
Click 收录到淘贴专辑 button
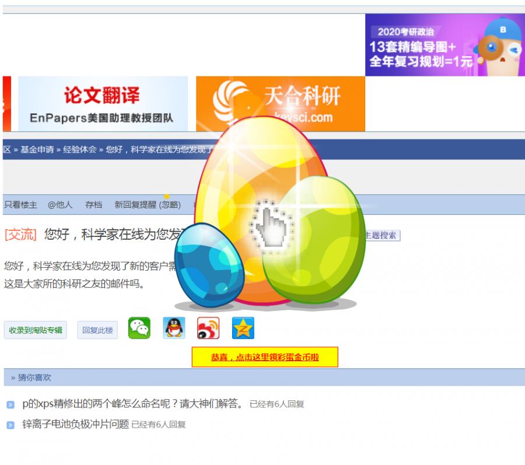36,330
